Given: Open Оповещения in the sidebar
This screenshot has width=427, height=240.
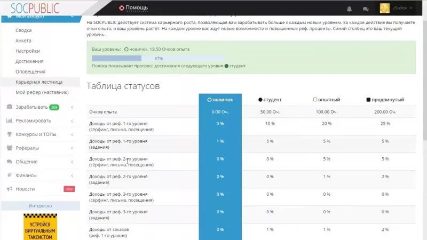Looking at the screenshot, I should [x=30, y=71].
